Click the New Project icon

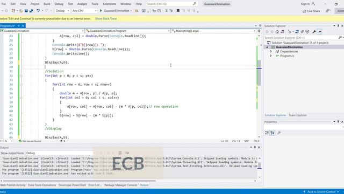[13, 11]
